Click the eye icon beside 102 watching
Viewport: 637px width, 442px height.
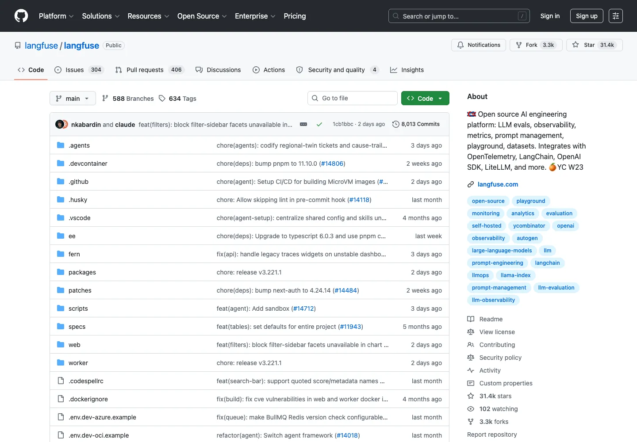[x=471, y=409]
